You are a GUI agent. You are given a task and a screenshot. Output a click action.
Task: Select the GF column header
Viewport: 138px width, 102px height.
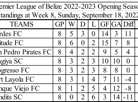click(105, 24)
